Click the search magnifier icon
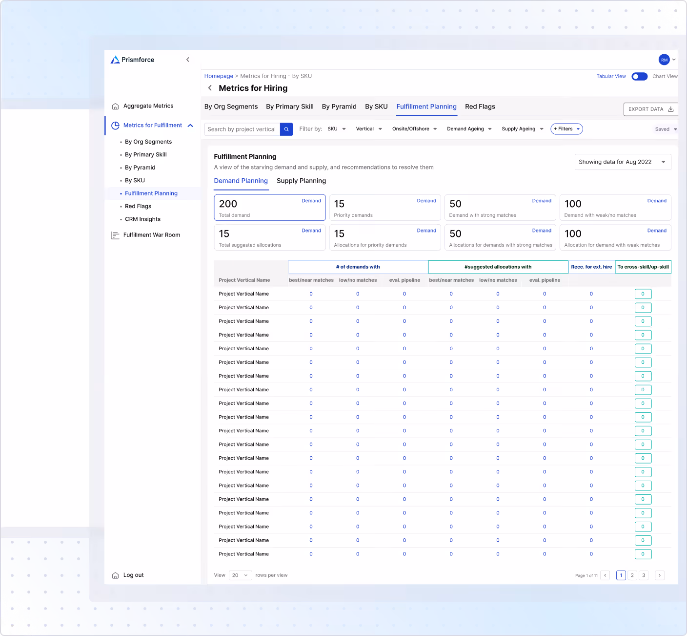 286,129
